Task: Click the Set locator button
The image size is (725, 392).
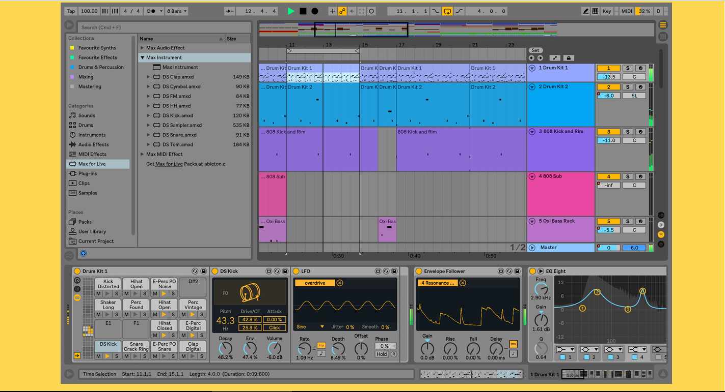Action: [535, 50]
